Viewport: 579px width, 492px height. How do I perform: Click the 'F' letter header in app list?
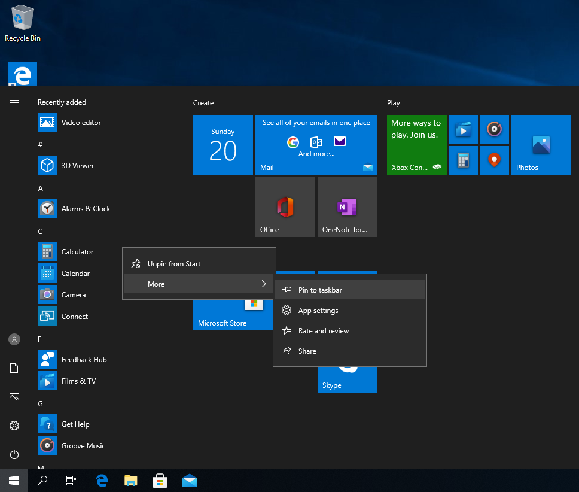[x=39, y=339]
